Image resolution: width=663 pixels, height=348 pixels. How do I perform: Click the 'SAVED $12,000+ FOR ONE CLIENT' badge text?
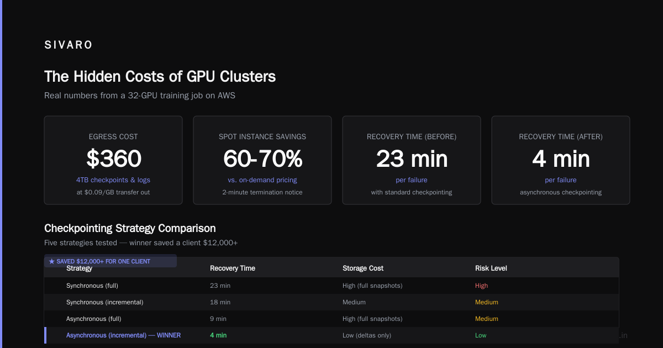[x=103, y=261]
